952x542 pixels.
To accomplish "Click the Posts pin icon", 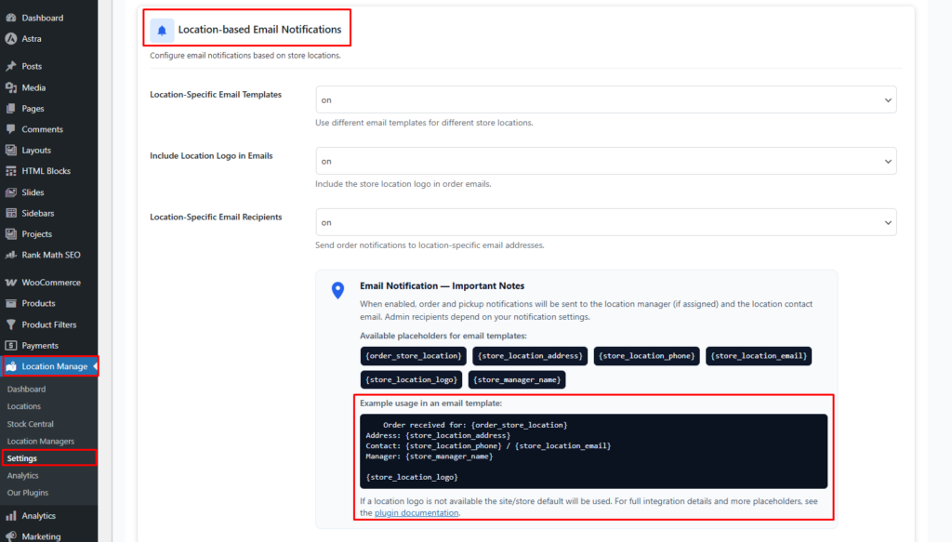I will click(10, 67).
